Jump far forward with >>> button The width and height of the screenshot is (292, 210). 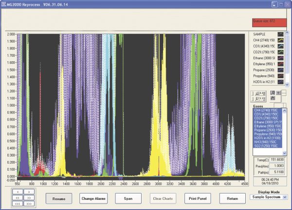pyautogui.click(x=29, y=204)
